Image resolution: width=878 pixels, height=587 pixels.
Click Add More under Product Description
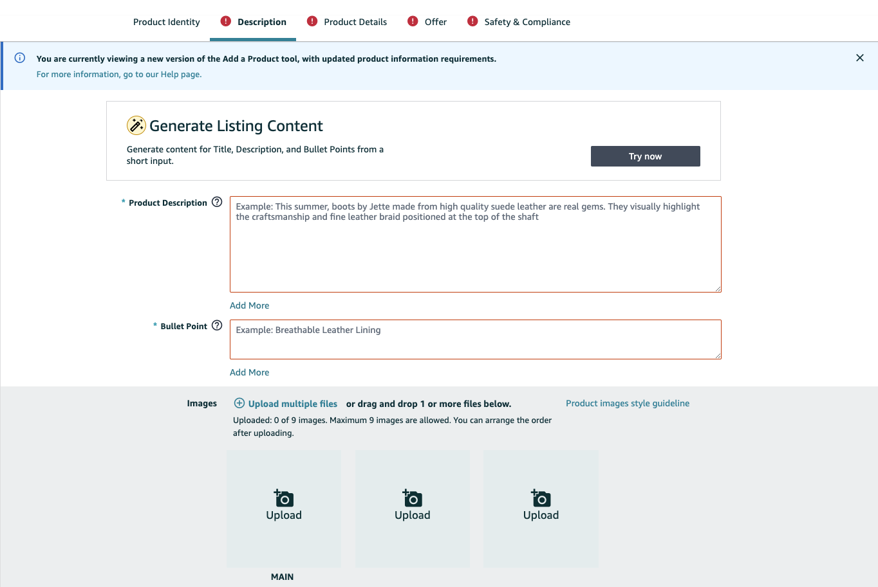tap(250, 305)
